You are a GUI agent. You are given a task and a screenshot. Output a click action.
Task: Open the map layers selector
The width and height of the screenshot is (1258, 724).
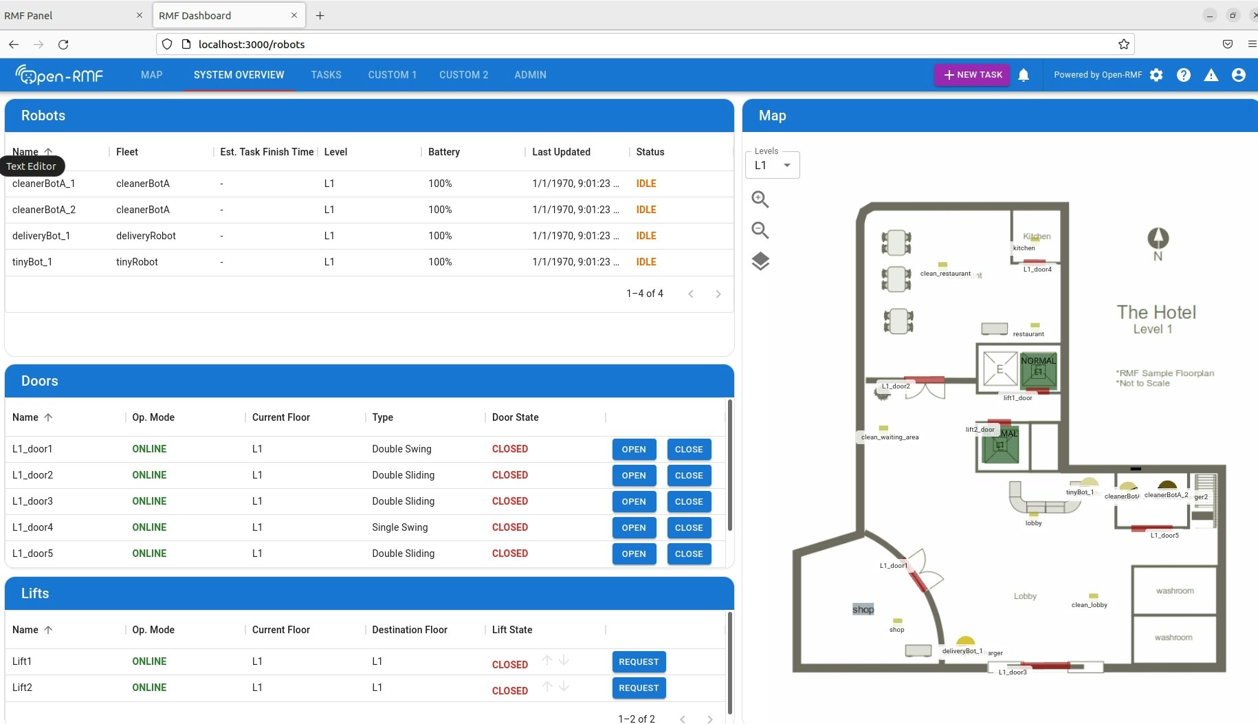coord(759,261)
